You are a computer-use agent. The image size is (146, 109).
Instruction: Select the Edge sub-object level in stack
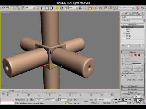128,31
